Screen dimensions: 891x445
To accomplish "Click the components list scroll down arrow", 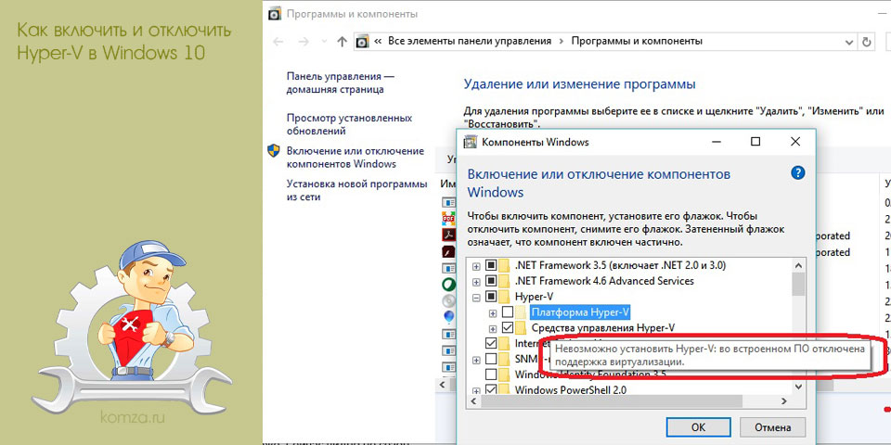I will (x=798, y=387).
